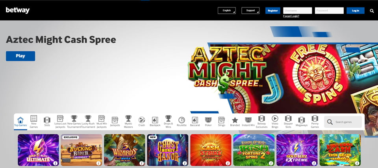
Task: Switch to the New Games tab
Action: (34, 121)
